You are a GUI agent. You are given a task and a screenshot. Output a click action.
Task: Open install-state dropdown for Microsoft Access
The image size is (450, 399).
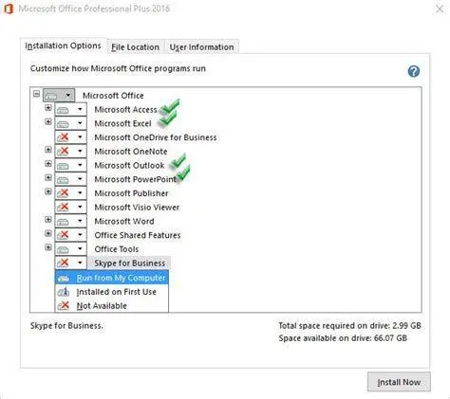(70, 110)
